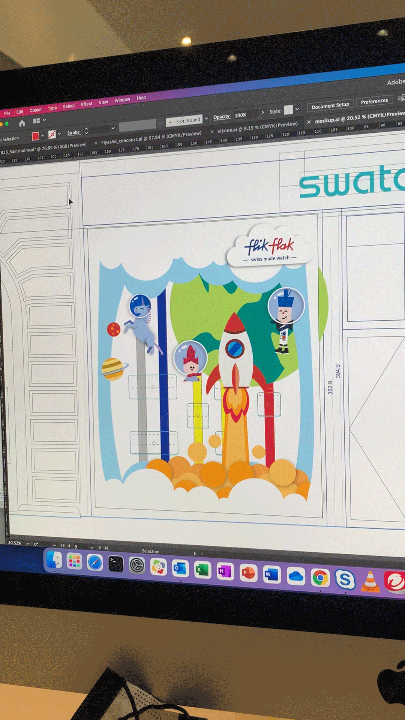Viewport: 405px width, 720px height.
Task: Click the Stroke none color swatch
Action: point(52,134)
